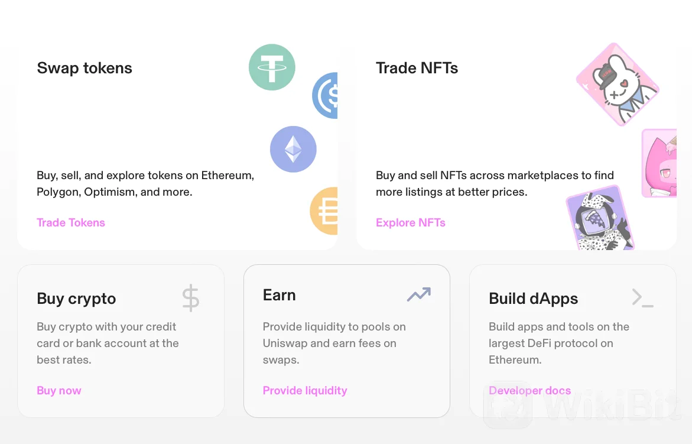Image resolution: width=692 pixels, height=444 pixels.
Task: Open the Trade Tokens link
Action: [70, 222]
